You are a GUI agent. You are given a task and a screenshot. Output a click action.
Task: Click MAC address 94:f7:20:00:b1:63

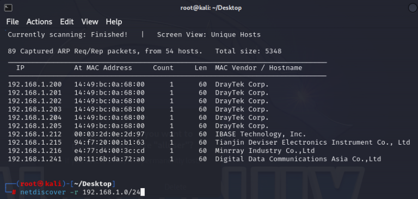point(109,142)
